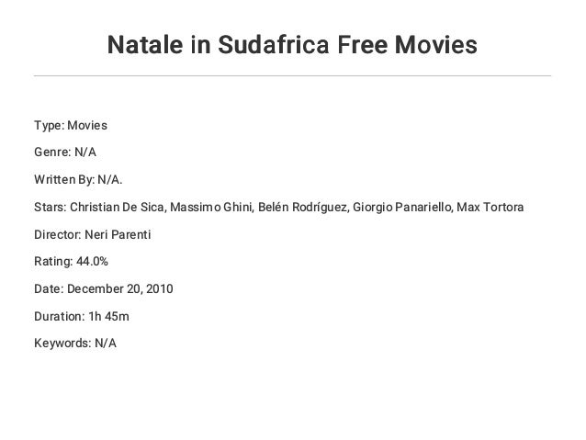Screen dimensions: 586x440
Task: Click the Date: label
Action: point(49,289)
